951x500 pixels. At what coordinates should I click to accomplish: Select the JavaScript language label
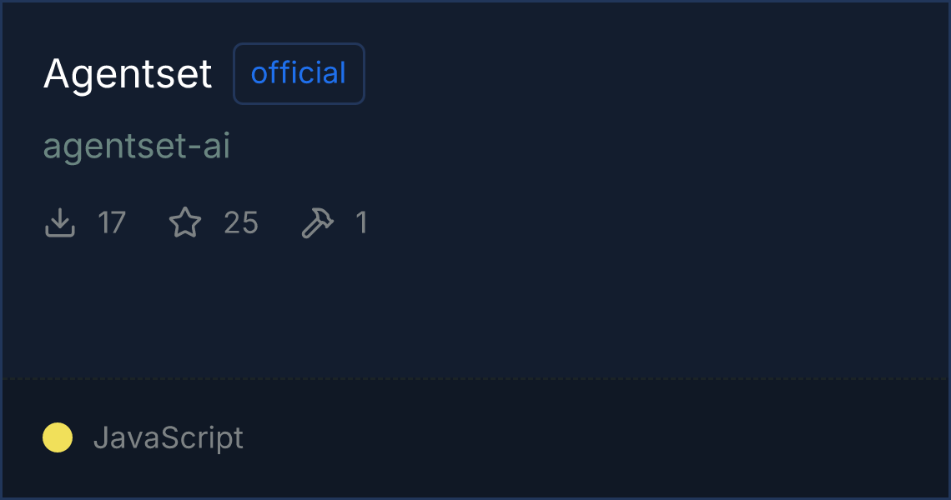pos(168,437)
